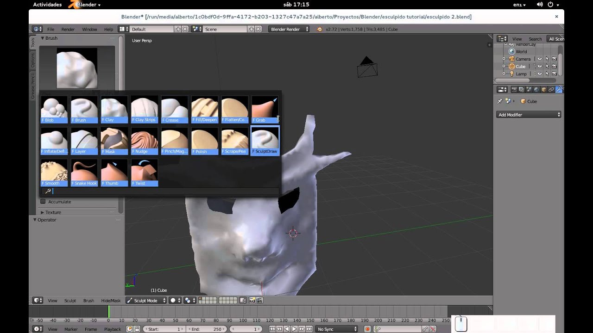Viewport: 593px width, 333px height.
Task: Open the No Sync playback dropdown
Action: coord(337,329)
